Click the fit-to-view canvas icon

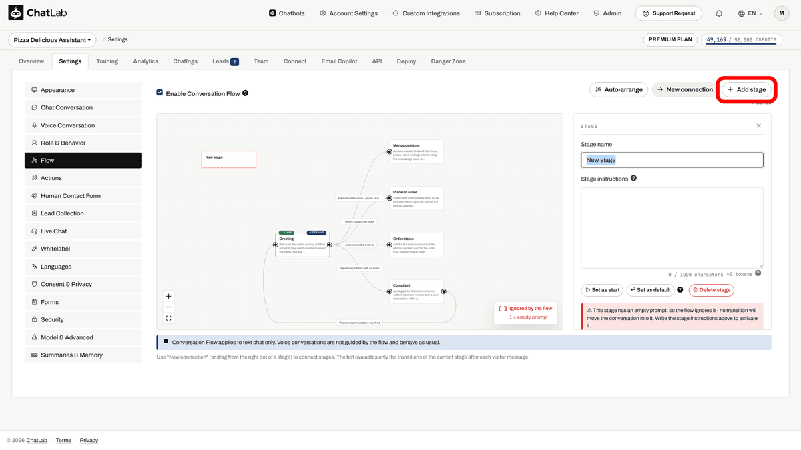pos(168,319)
